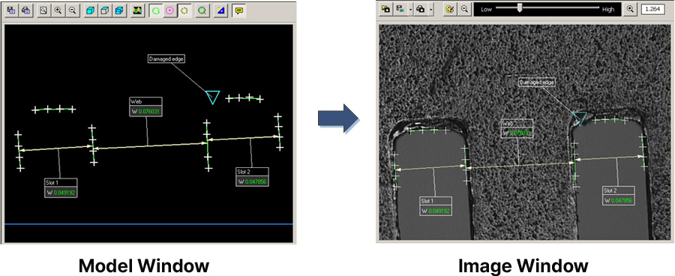
Task: Click the zoom-to-fit magnifier with page icon
Action: click(43, 11)
